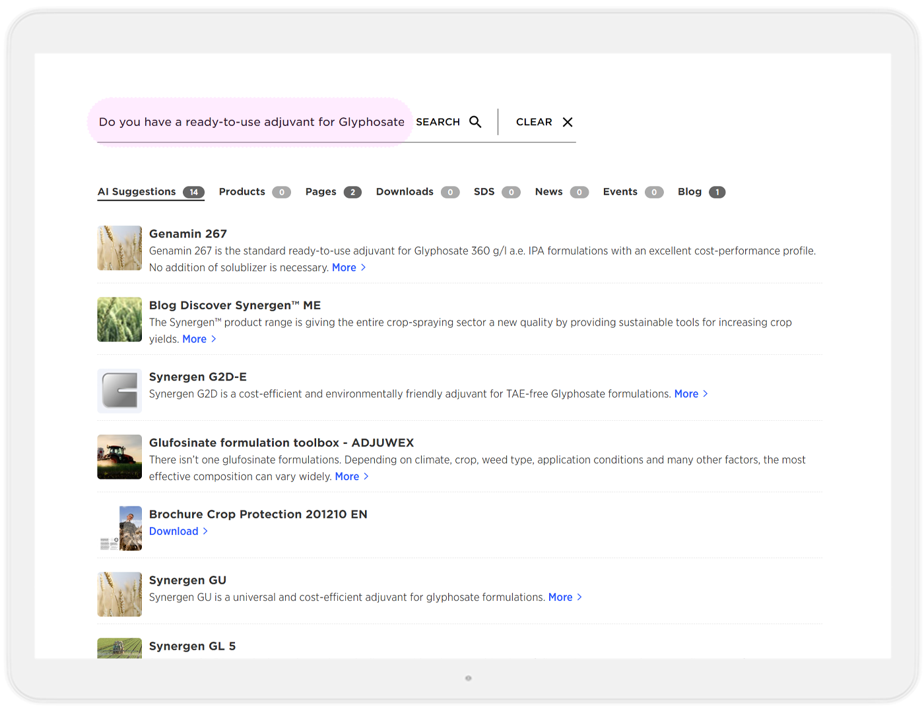The height and width of the screenshot is (709, 924).
Task: Open Glufosinate formulation toolbox - ADJUWEX title
Action: coord(282,443)
